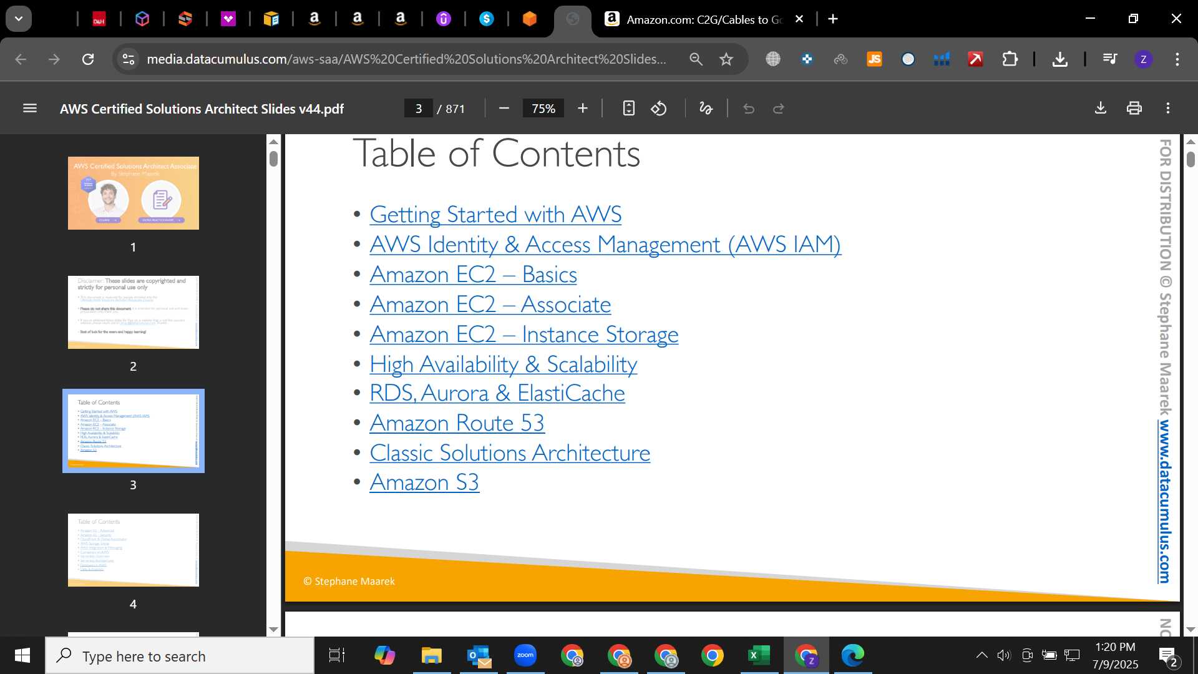Open Amazon Route 53 link

tap(457, 423)
